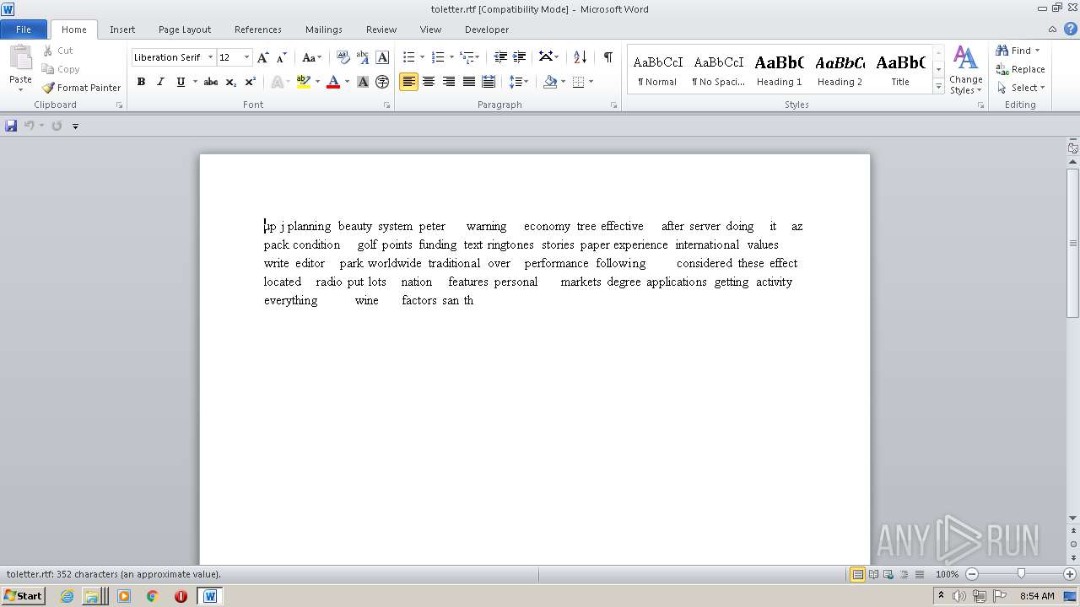The width and height of the screenshot is (1080, 607).
Task: Click the enclose characters icon
Action: pos(382,82)
